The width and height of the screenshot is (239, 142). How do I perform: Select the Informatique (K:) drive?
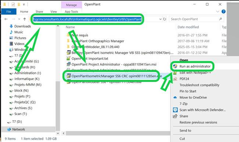(27, 79)
